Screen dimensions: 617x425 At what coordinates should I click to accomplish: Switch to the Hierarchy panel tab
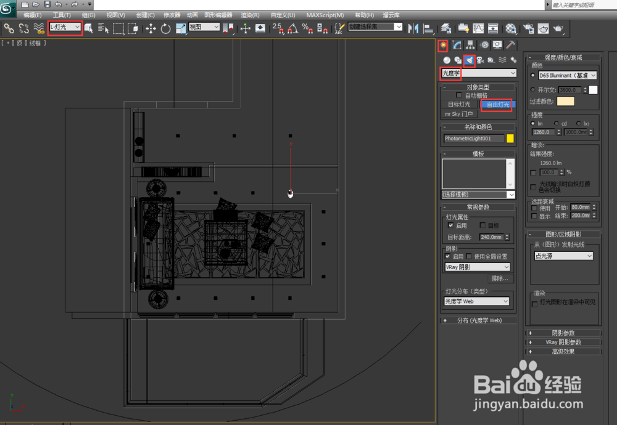[470, 45]
